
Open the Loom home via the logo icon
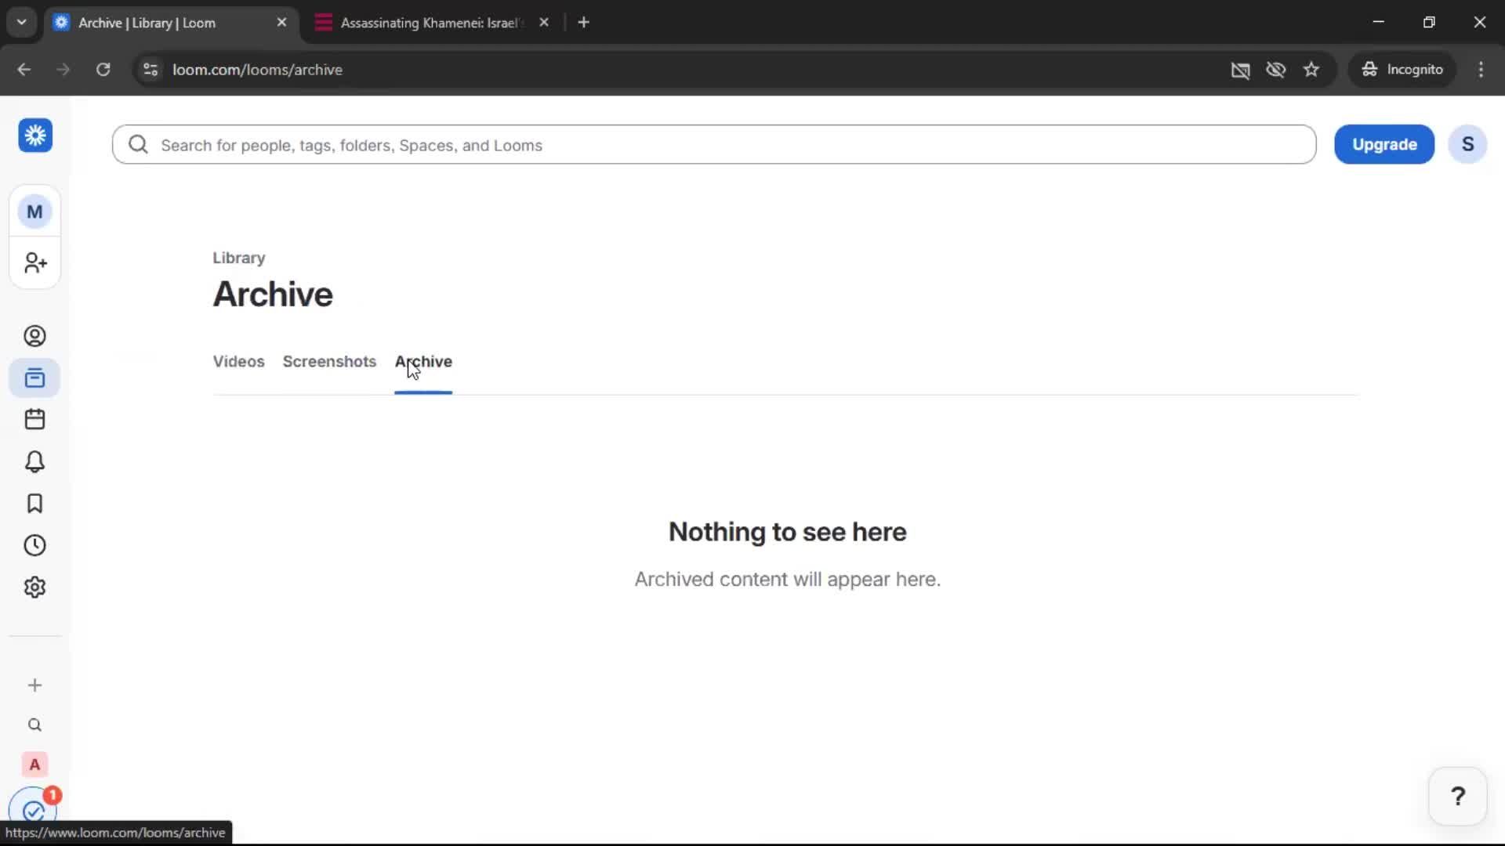[x=34, y=136]
